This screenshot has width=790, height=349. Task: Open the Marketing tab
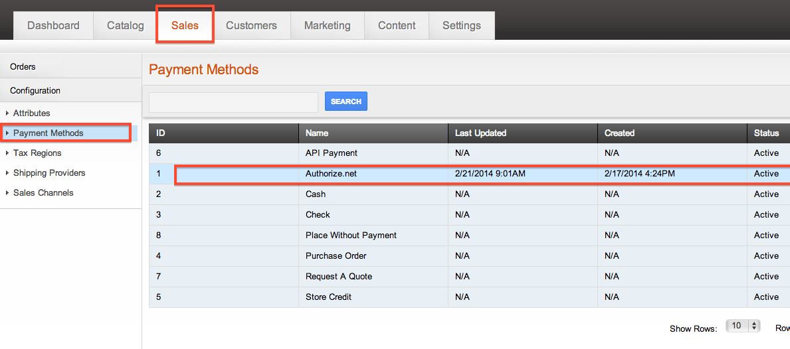(328, 25)
